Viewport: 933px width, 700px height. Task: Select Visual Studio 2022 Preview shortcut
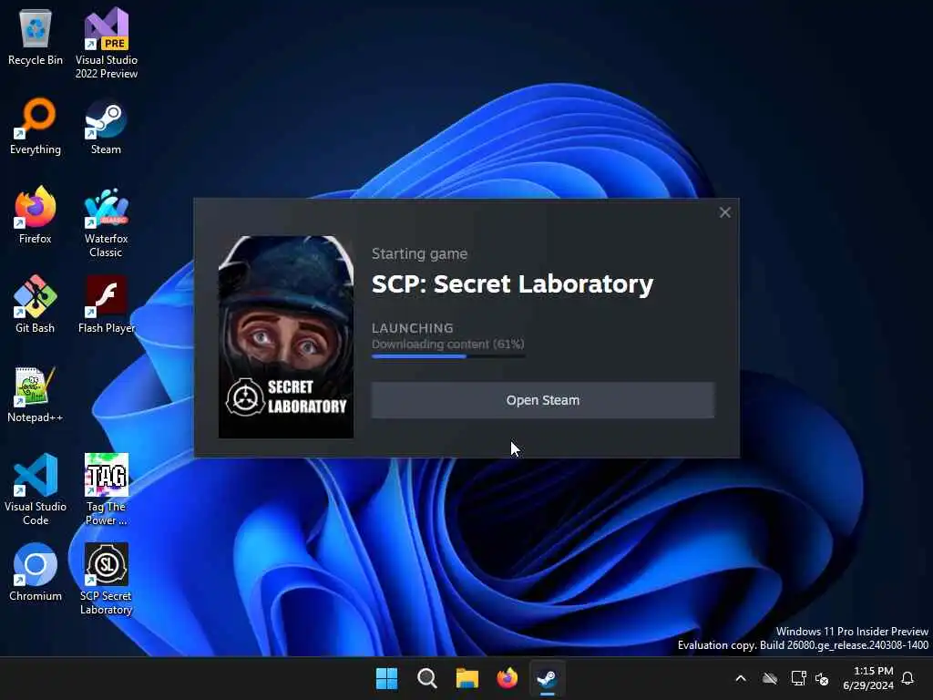point(106,43)
